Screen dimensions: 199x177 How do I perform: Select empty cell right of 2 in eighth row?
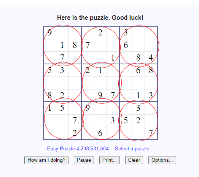pyautogui.click(x=151, y=121)
